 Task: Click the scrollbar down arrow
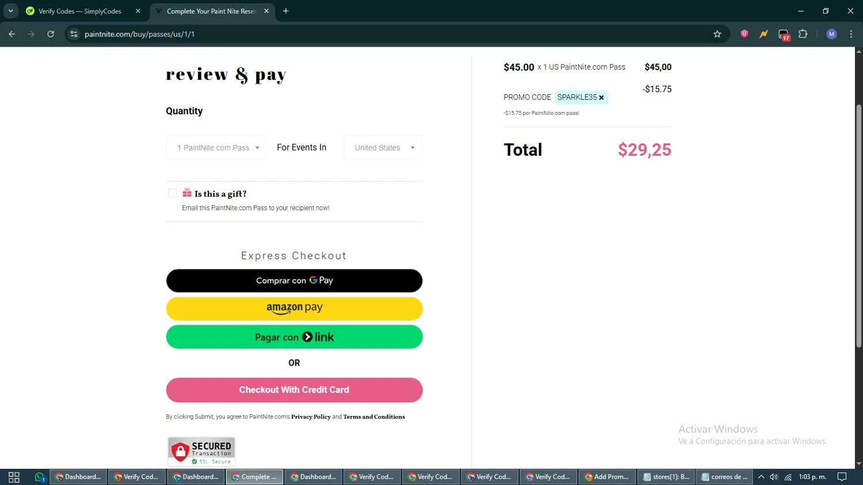coord(858,464)
